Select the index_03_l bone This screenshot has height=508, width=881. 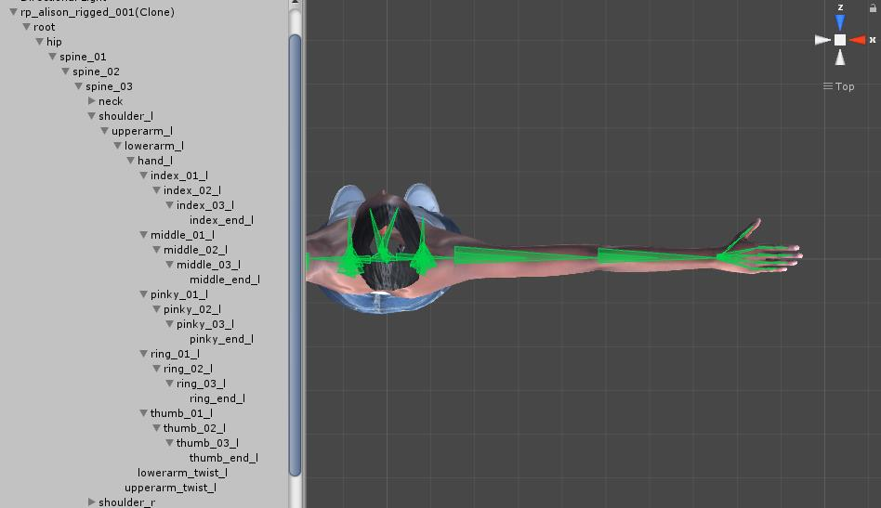tap(205, 205)
